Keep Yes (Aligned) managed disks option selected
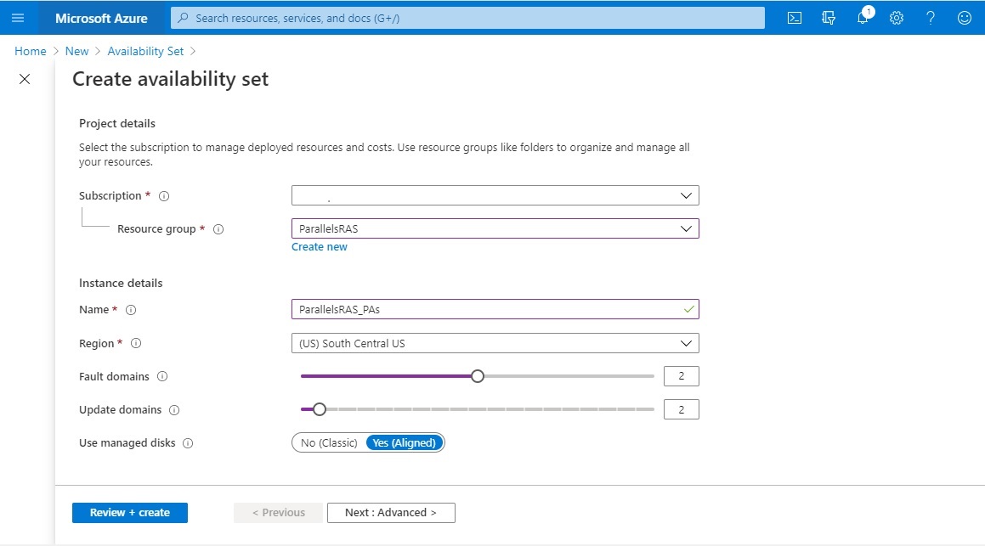Image resolution: width=985 pixels, height=546 pixels. pos(405,442)
